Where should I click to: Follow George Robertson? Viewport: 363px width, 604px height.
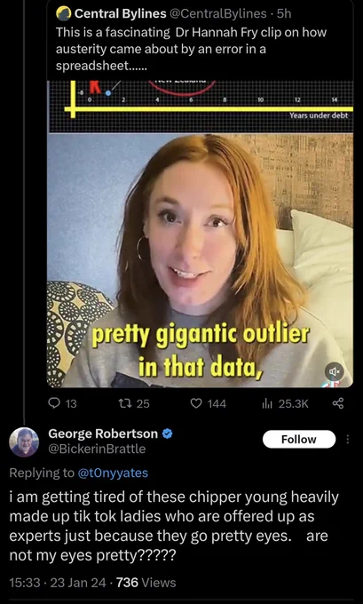[x=299, y=439]
